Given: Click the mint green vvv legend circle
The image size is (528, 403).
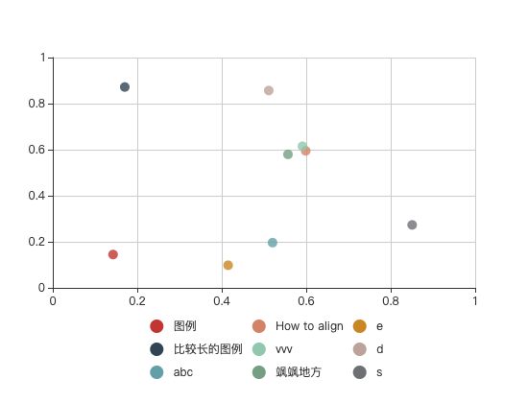Looking at the screenshot, I should coord(259,349).
